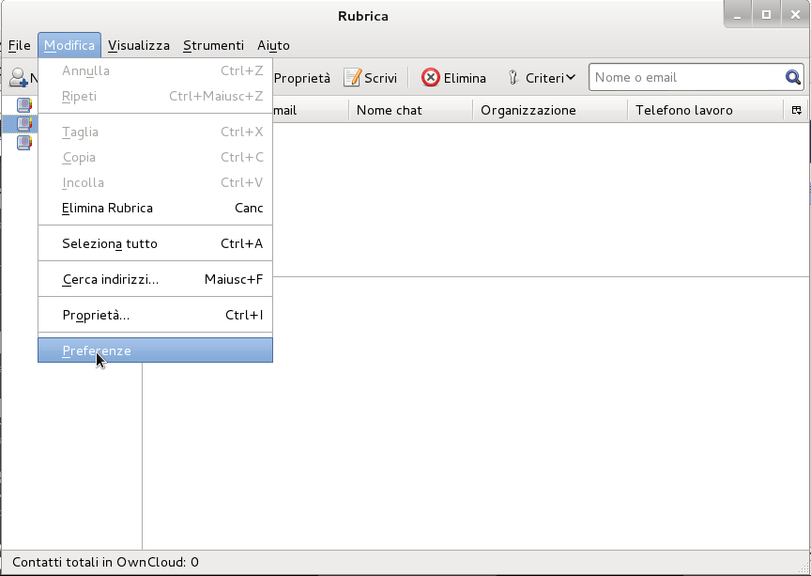Image resolution: width=811 pixels, height=576 pixels.
Task: Click the wrench icon beside Criteri
Action: pos(513,78)
